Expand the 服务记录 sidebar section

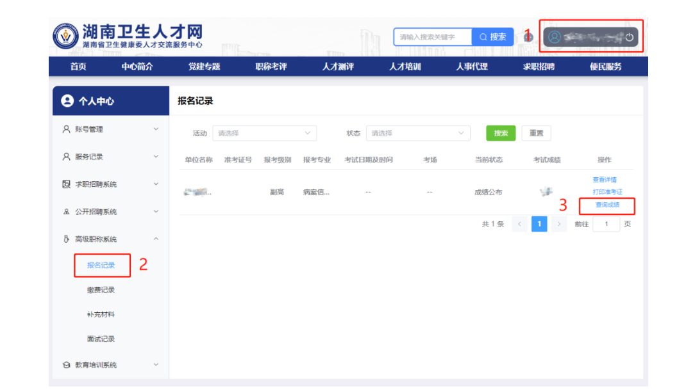[x=156, y=157]
